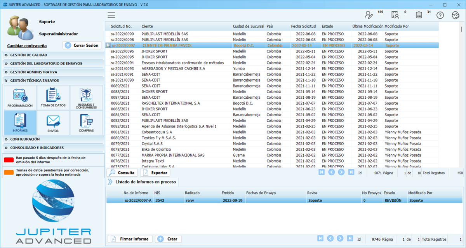The image size is (466, 248).
Task: Open the Compras module
Action: tap(86, 122)
